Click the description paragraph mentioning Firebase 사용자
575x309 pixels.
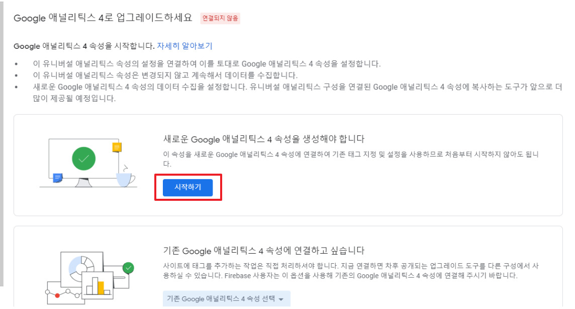pos(352,271)
